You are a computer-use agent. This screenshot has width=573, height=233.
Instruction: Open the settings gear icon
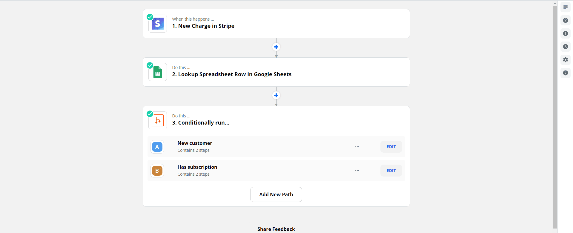[566, 60]
